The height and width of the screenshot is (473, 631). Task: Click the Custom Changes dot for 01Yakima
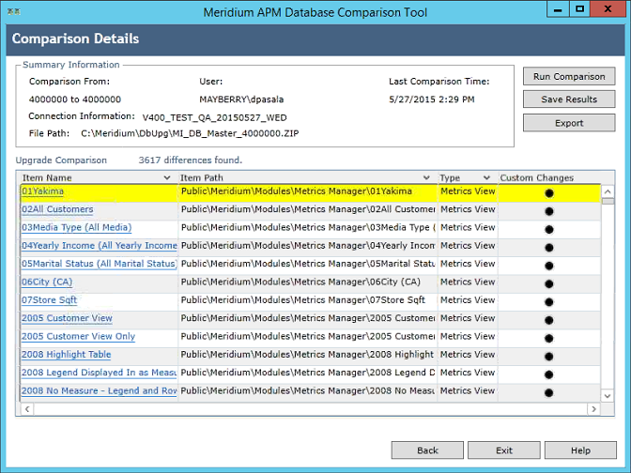(549, 193)
